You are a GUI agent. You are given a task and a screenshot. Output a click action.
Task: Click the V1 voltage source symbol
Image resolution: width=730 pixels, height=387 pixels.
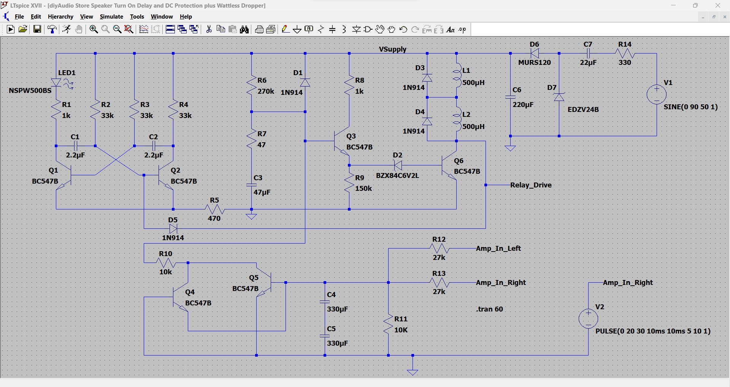657,94
